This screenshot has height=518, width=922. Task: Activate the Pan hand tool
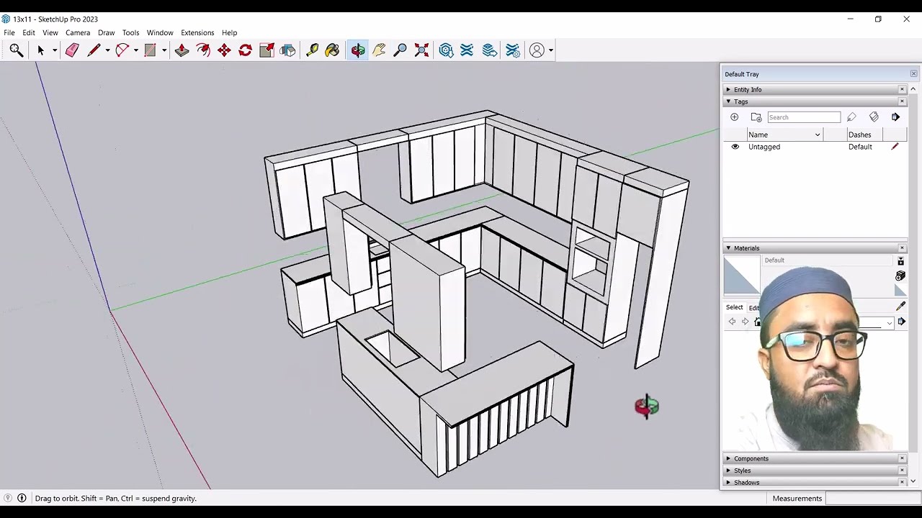point(379,50)
